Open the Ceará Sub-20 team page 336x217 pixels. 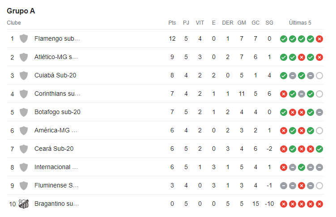[x=54, y=149]
